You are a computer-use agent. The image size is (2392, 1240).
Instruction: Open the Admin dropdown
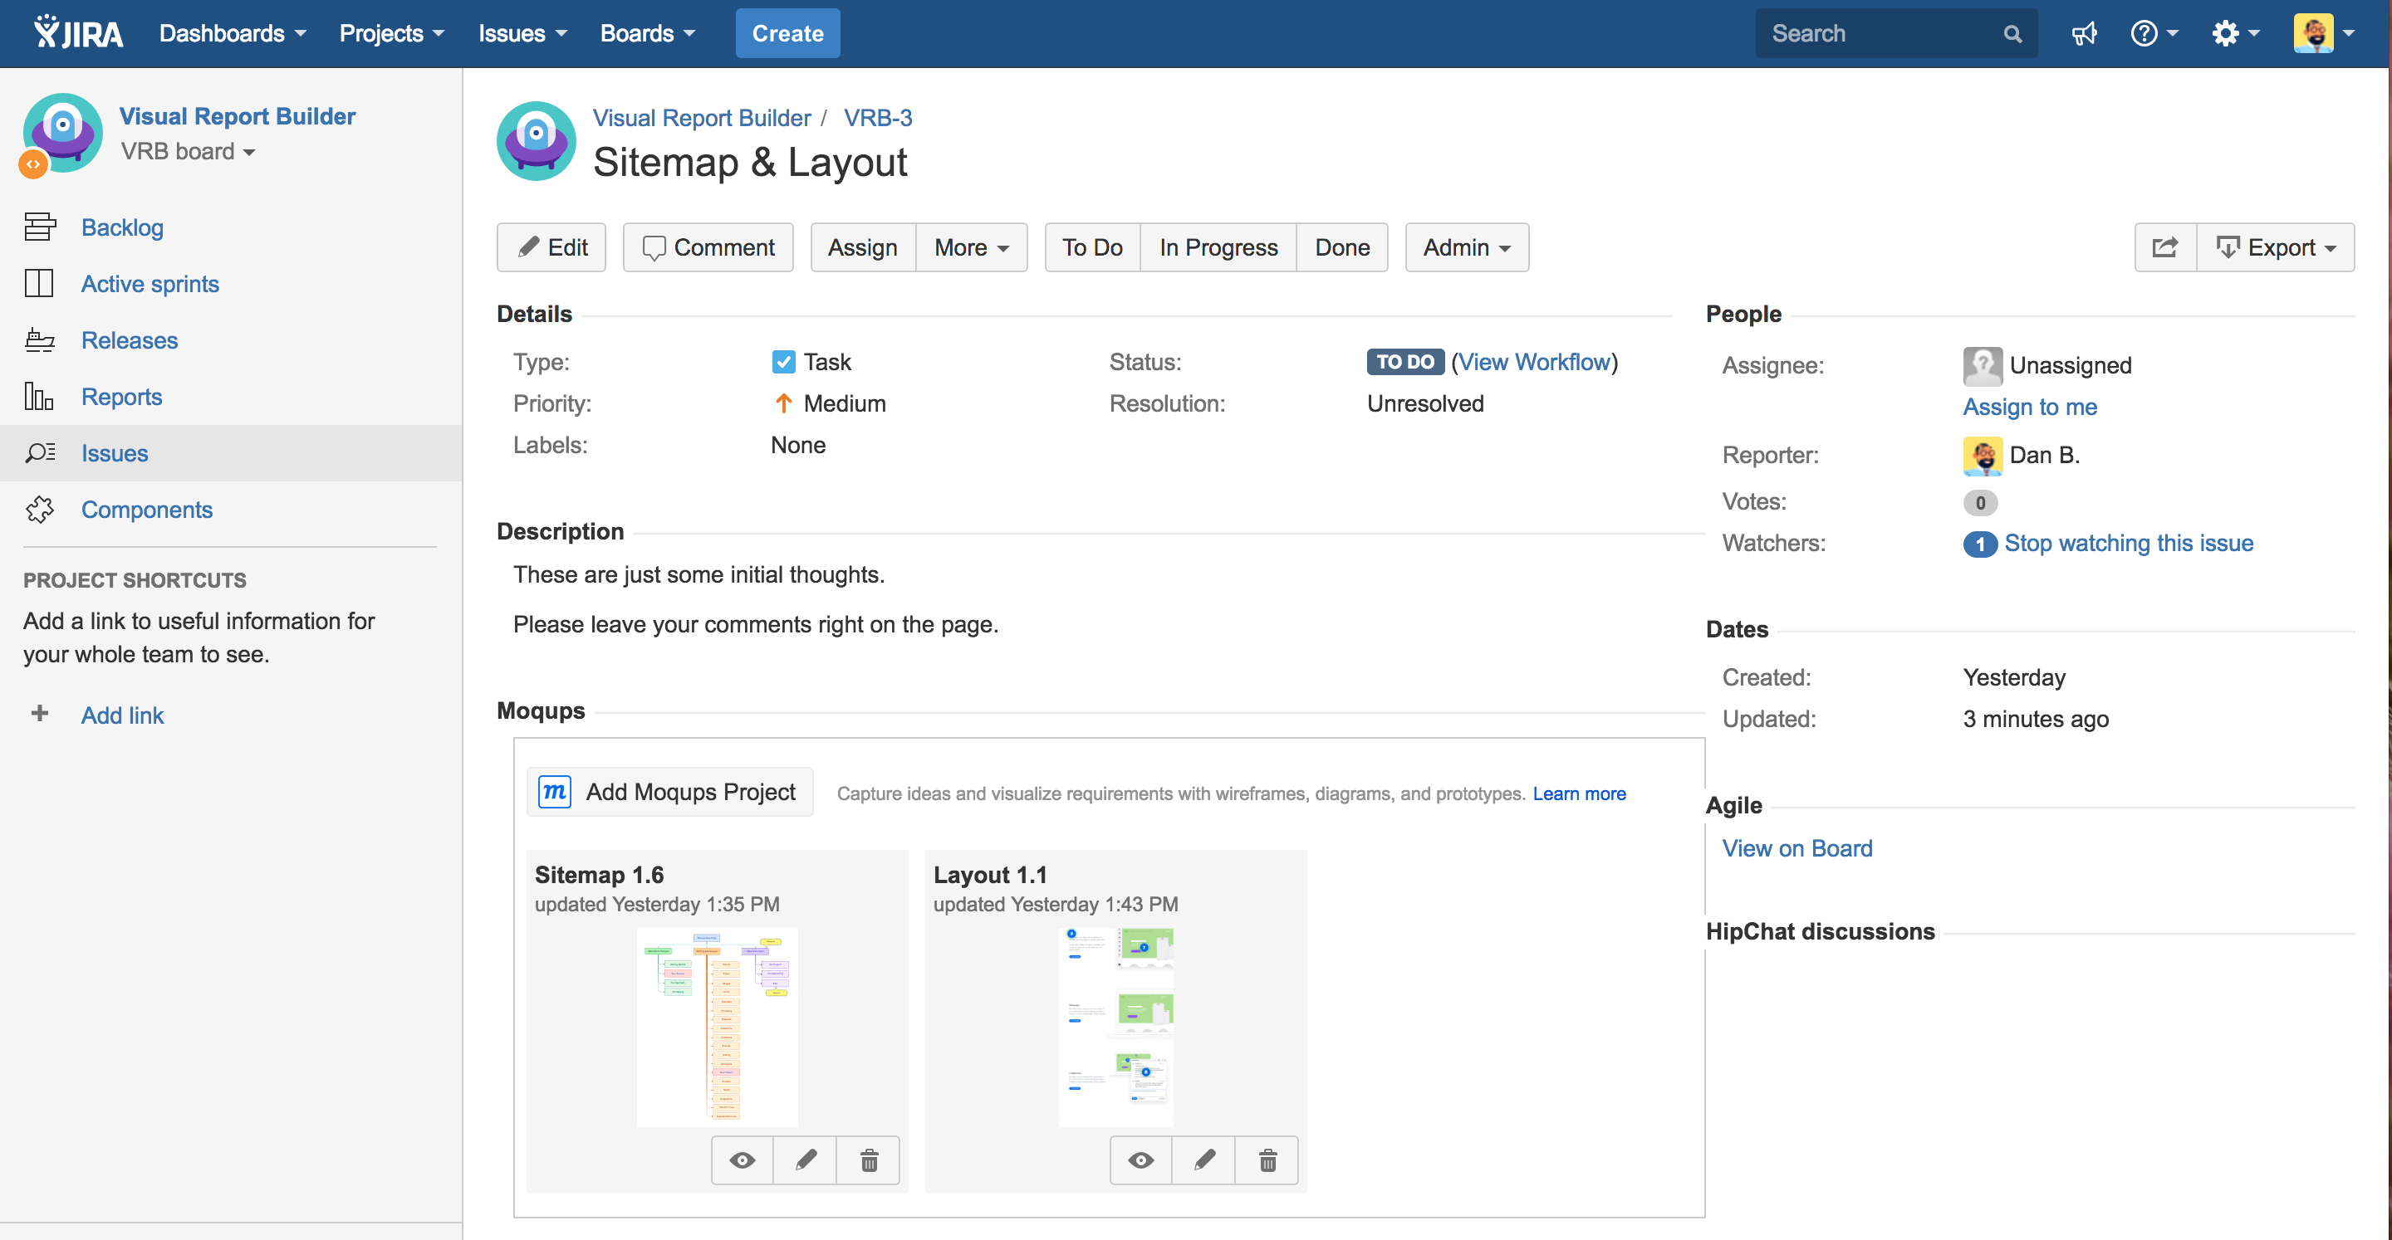tap(1466, 247)
